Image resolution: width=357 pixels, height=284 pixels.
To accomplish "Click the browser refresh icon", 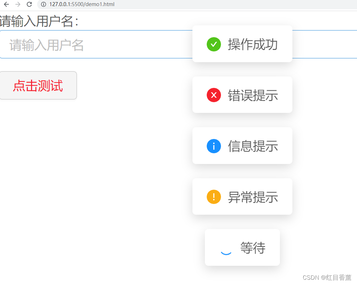I will 30,5.
